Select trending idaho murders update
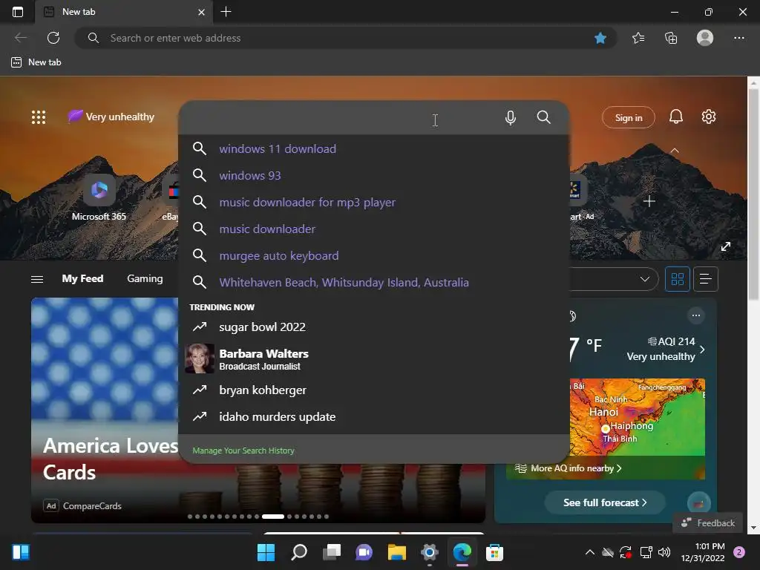The width and height of the screenshot is (760, 570). [373, 417]
